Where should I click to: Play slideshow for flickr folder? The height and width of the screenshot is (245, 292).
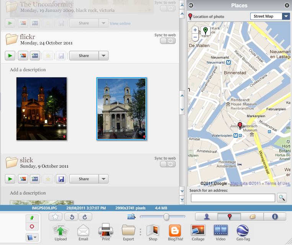[10, 56]
